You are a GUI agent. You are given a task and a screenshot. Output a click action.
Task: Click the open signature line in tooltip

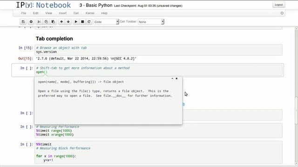coord(81,82)
